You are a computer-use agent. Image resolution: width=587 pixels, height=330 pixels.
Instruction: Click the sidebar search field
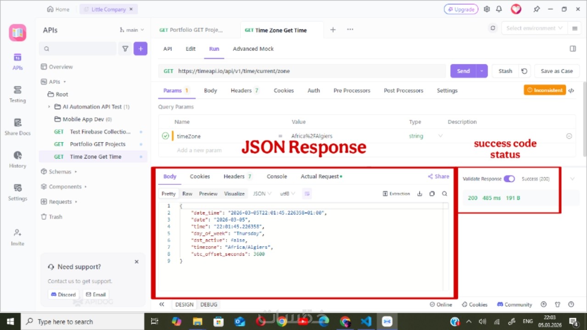(x=78, y=49)
